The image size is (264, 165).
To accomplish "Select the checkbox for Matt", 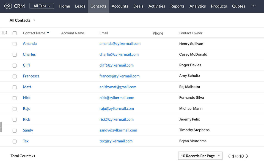I will coord(15,87).
